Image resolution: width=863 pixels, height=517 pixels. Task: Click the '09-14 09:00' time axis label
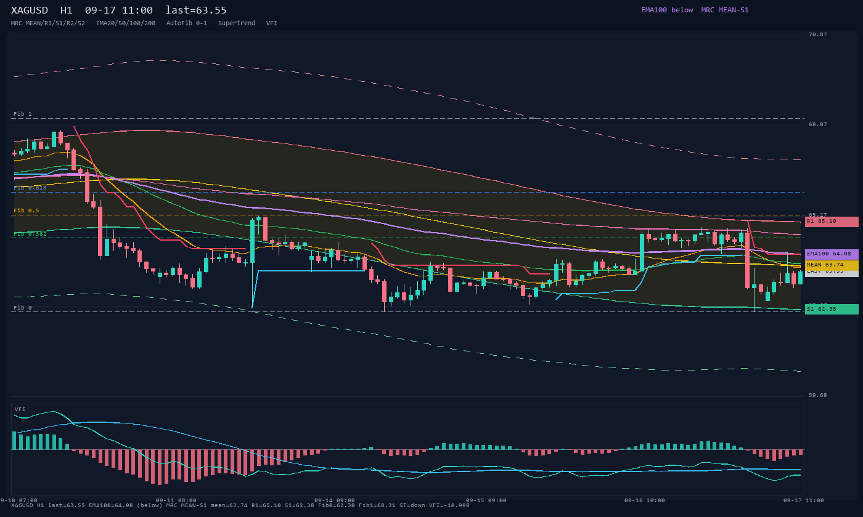coord(335,500)
